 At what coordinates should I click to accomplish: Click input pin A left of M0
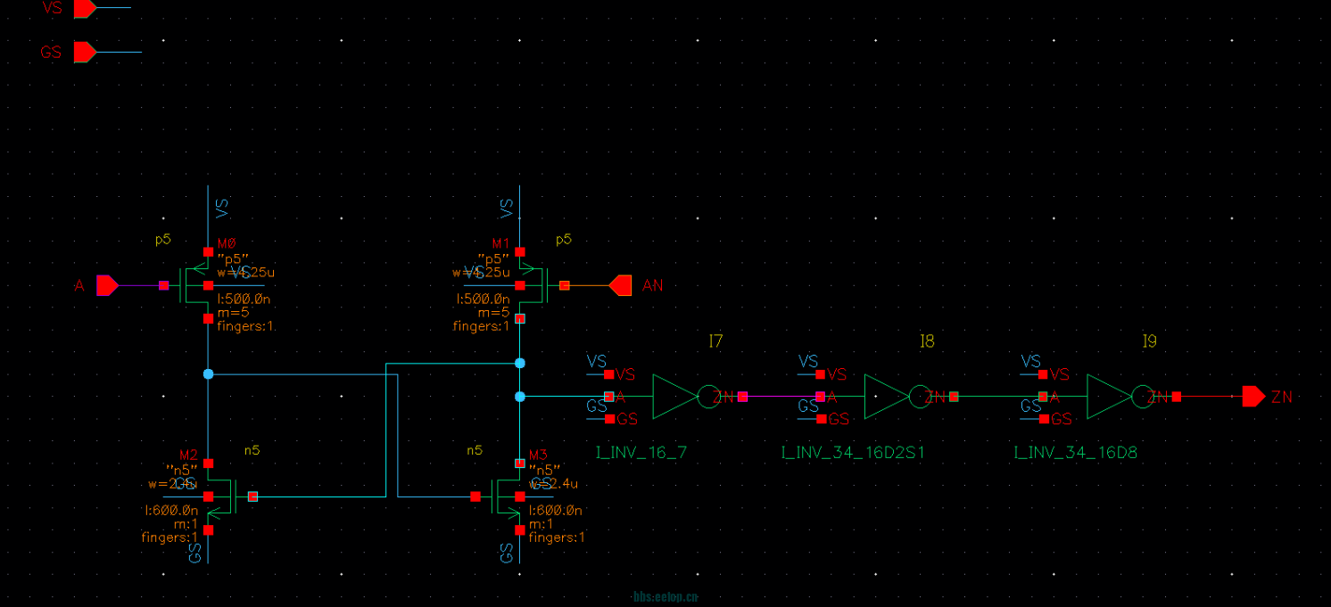point(108,285)
